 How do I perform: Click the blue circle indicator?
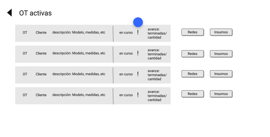click(138, 22)
